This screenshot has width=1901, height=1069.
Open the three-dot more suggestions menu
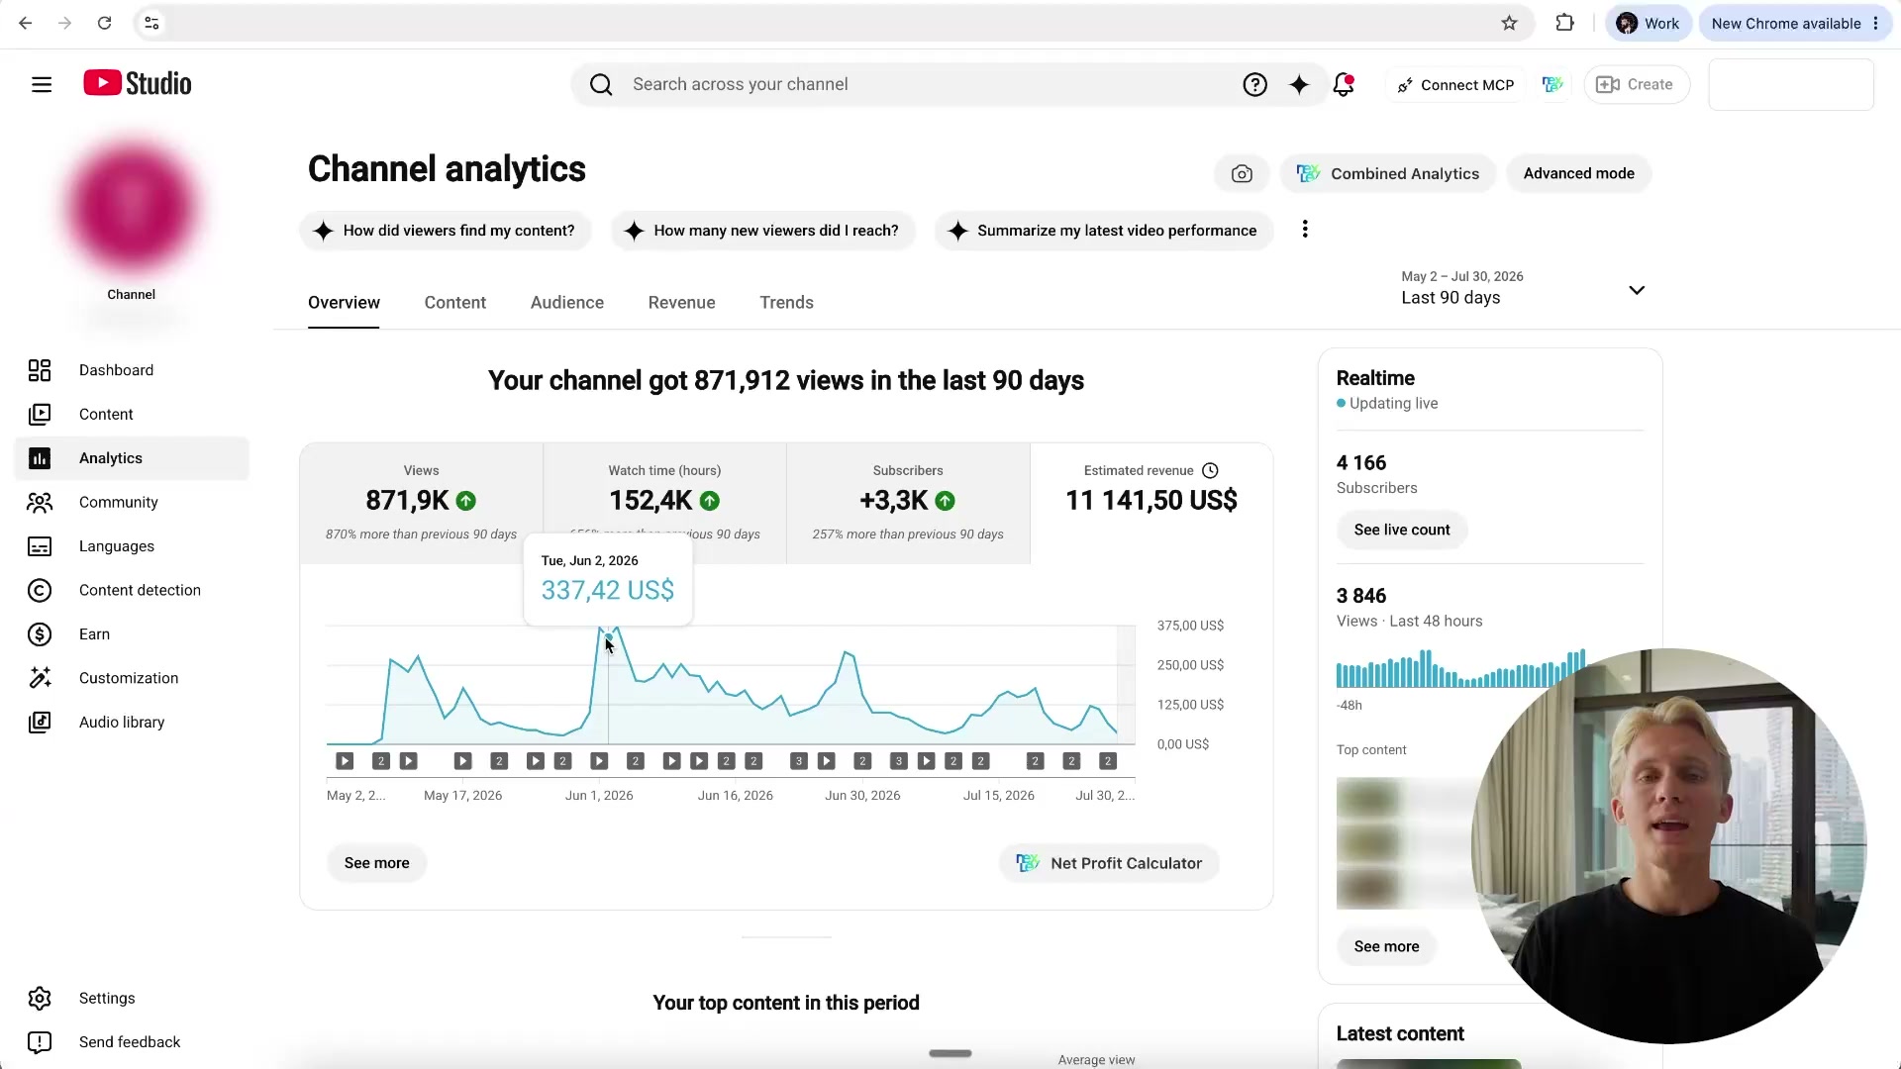[1305, 230]
